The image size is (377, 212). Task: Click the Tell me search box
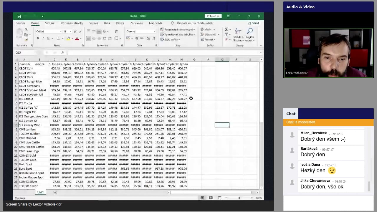point(195,23)
